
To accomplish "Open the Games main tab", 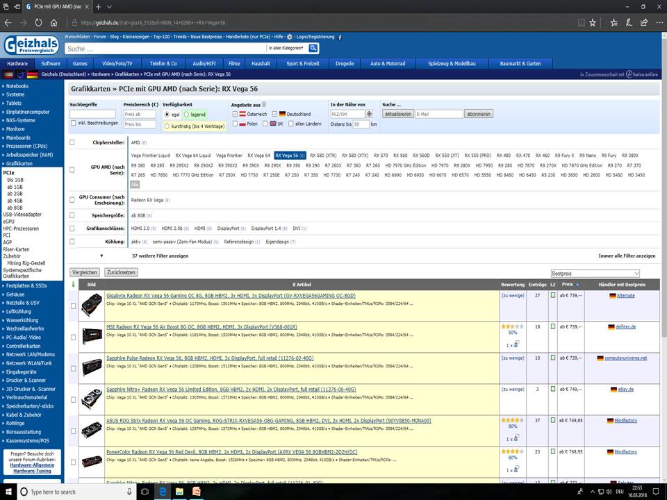I will (79, 64).
